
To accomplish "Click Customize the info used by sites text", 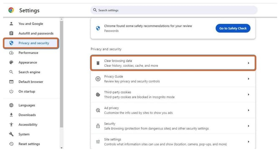I will [x=138, y=113].
